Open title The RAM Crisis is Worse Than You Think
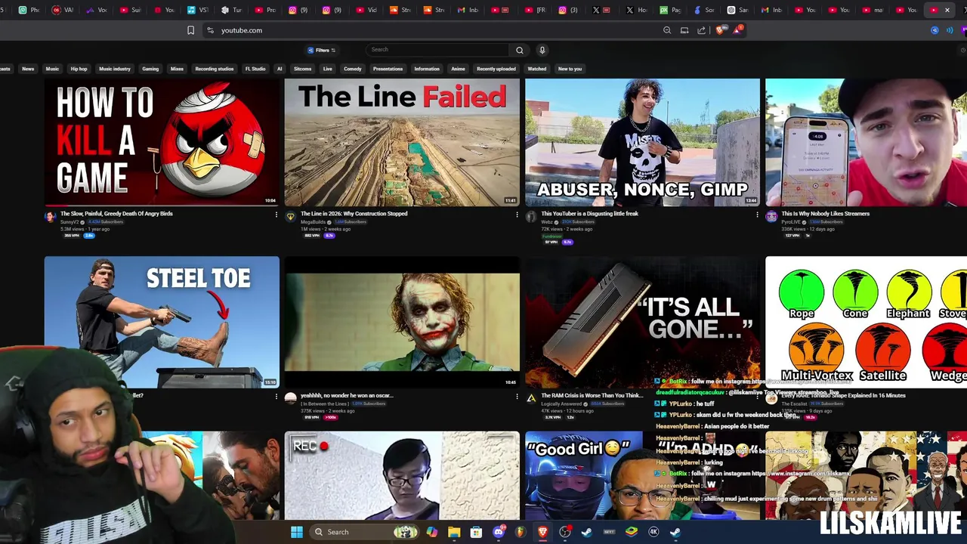Image resolution: width=967 pixels, height=544 pixels. tap(592, 395)
